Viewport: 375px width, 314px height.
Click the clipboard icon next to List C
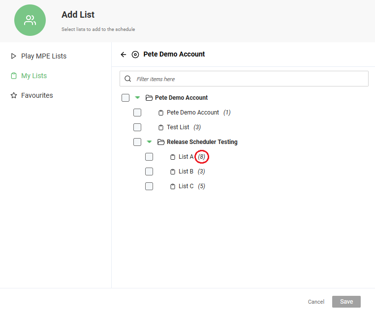[x=173, y=187]
